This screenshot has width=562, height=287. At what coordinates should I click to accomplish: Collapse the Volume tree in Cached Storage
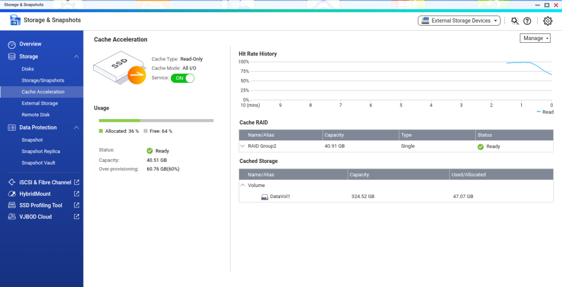[x=243, y=185]
